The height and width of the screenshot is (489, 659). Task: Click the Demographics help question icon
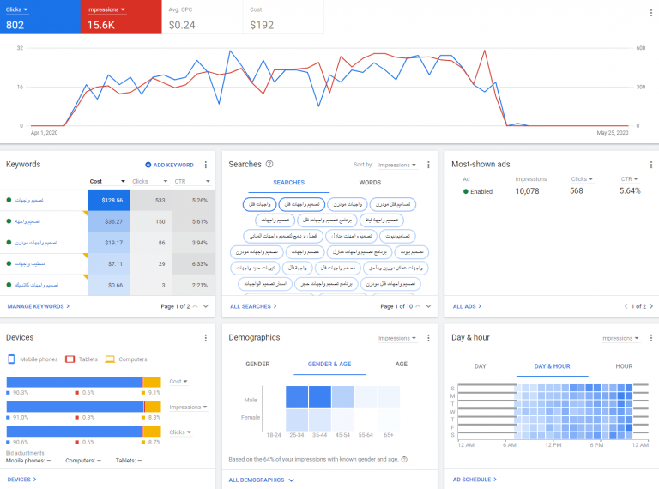coord(404,459)
